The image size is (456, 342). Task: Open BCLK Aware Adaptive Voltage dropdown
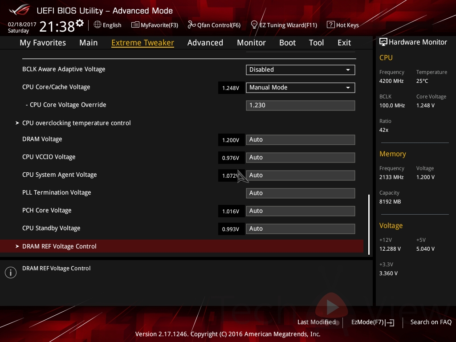coord(301,70)
